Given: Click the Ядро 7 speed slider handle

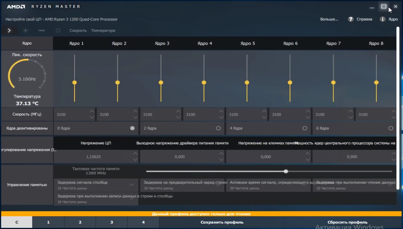Looking at the screenshot, I should pos(333,83).
